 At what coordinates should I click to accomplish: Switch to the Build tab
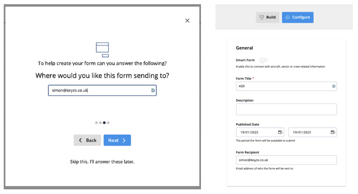268,17
